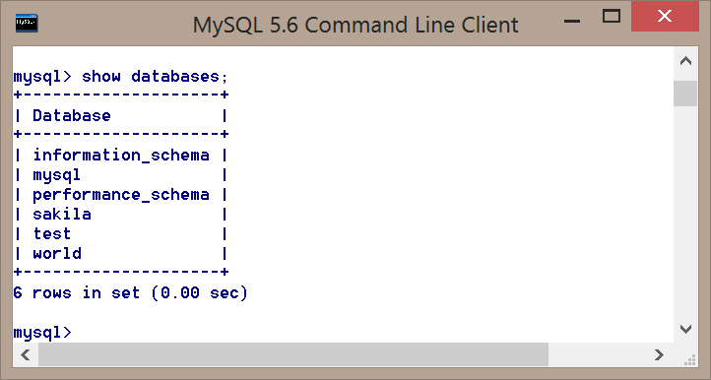
Task: Click the 'show databases;' command text
Action: 155,76
